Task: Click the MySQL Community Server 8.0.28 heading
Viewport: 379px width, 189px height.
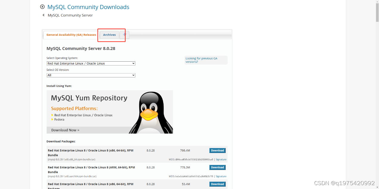Action: click(81, 49)
